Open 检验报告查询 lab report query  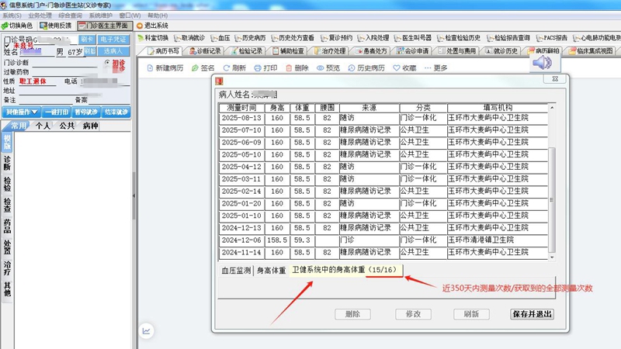pos(508,38)
